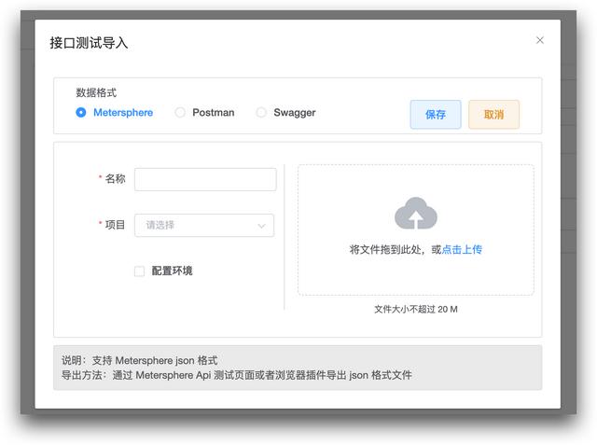
Task: Close the 接口测试导入 dialog
Action: click(540, 40)
